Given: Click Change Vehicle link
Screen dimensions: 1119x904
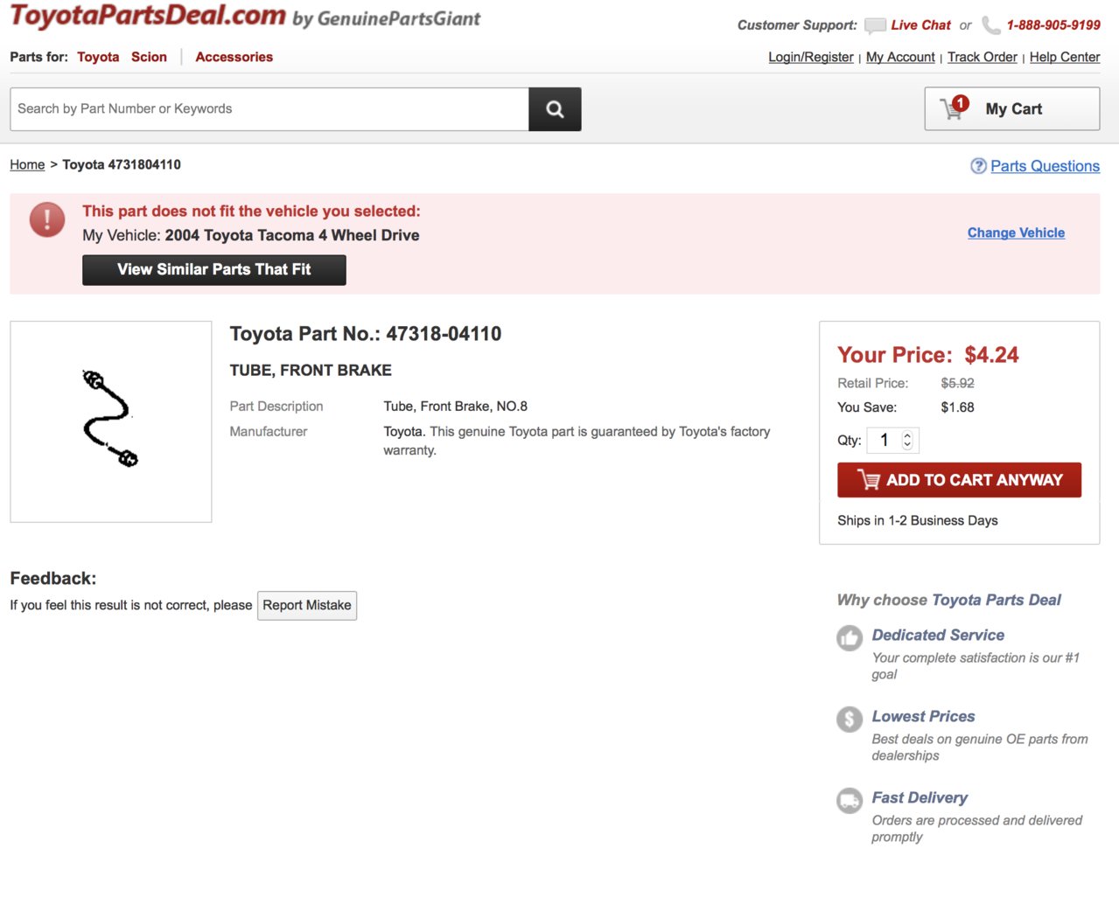Looking at the screenshot, I should (x=1016, y=233).
